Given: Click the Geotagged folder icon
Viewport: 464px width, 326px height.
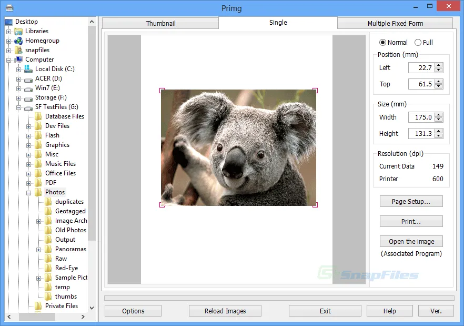Looking at the screenshot, I should click(x=48, y=211).
